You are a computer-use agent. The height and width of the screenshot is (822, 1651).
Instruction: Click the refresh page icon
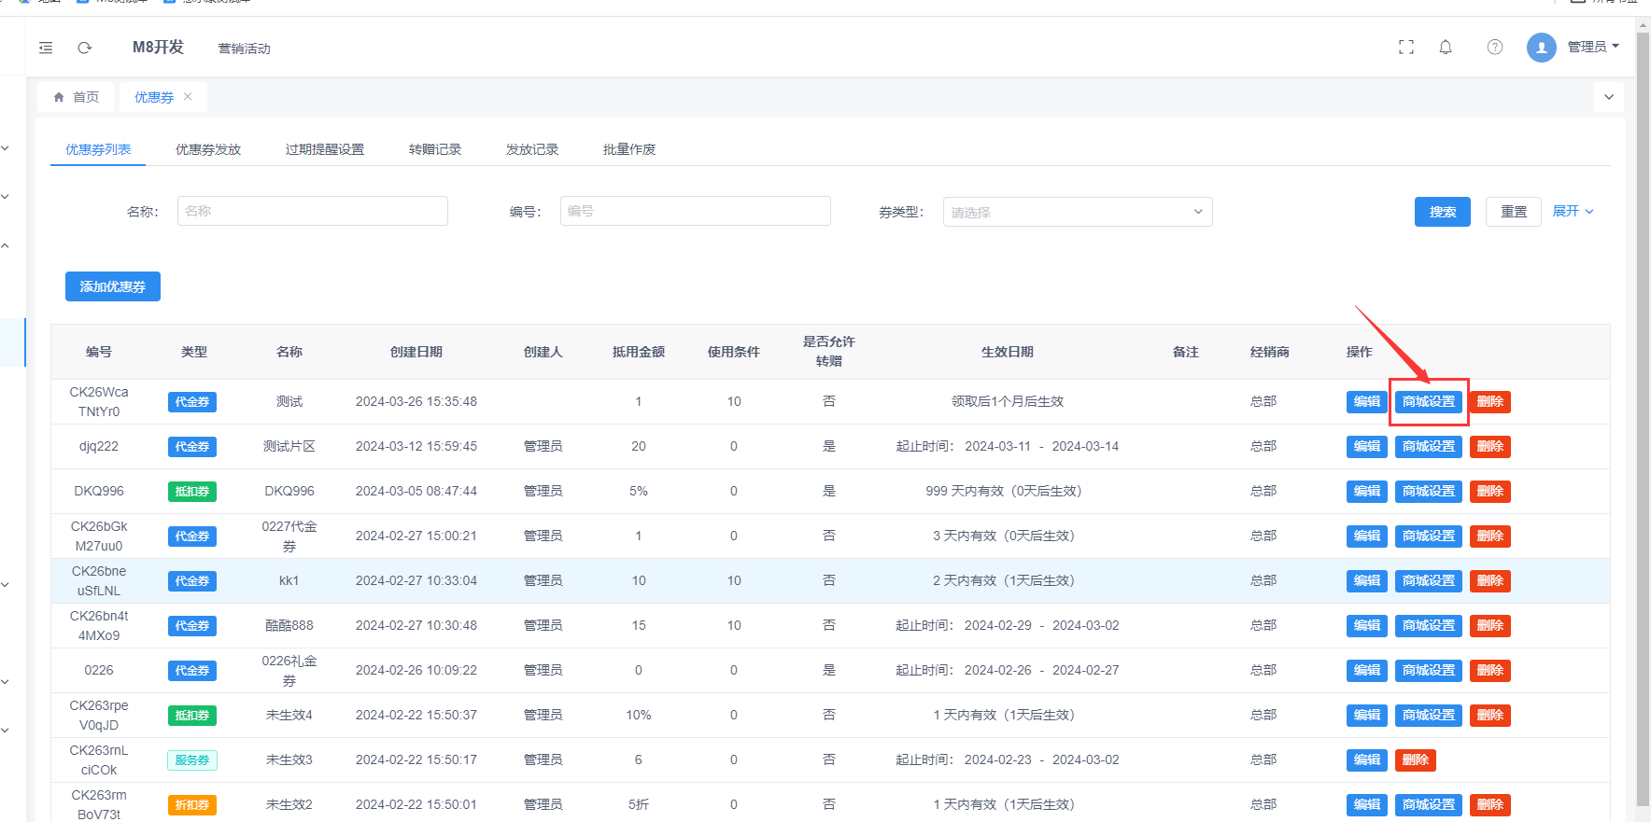85,48
